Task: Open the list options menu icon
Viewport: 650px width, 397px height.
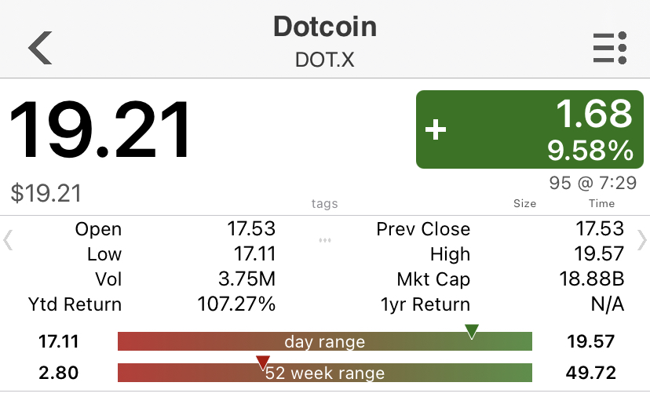Action: point(610,48)
